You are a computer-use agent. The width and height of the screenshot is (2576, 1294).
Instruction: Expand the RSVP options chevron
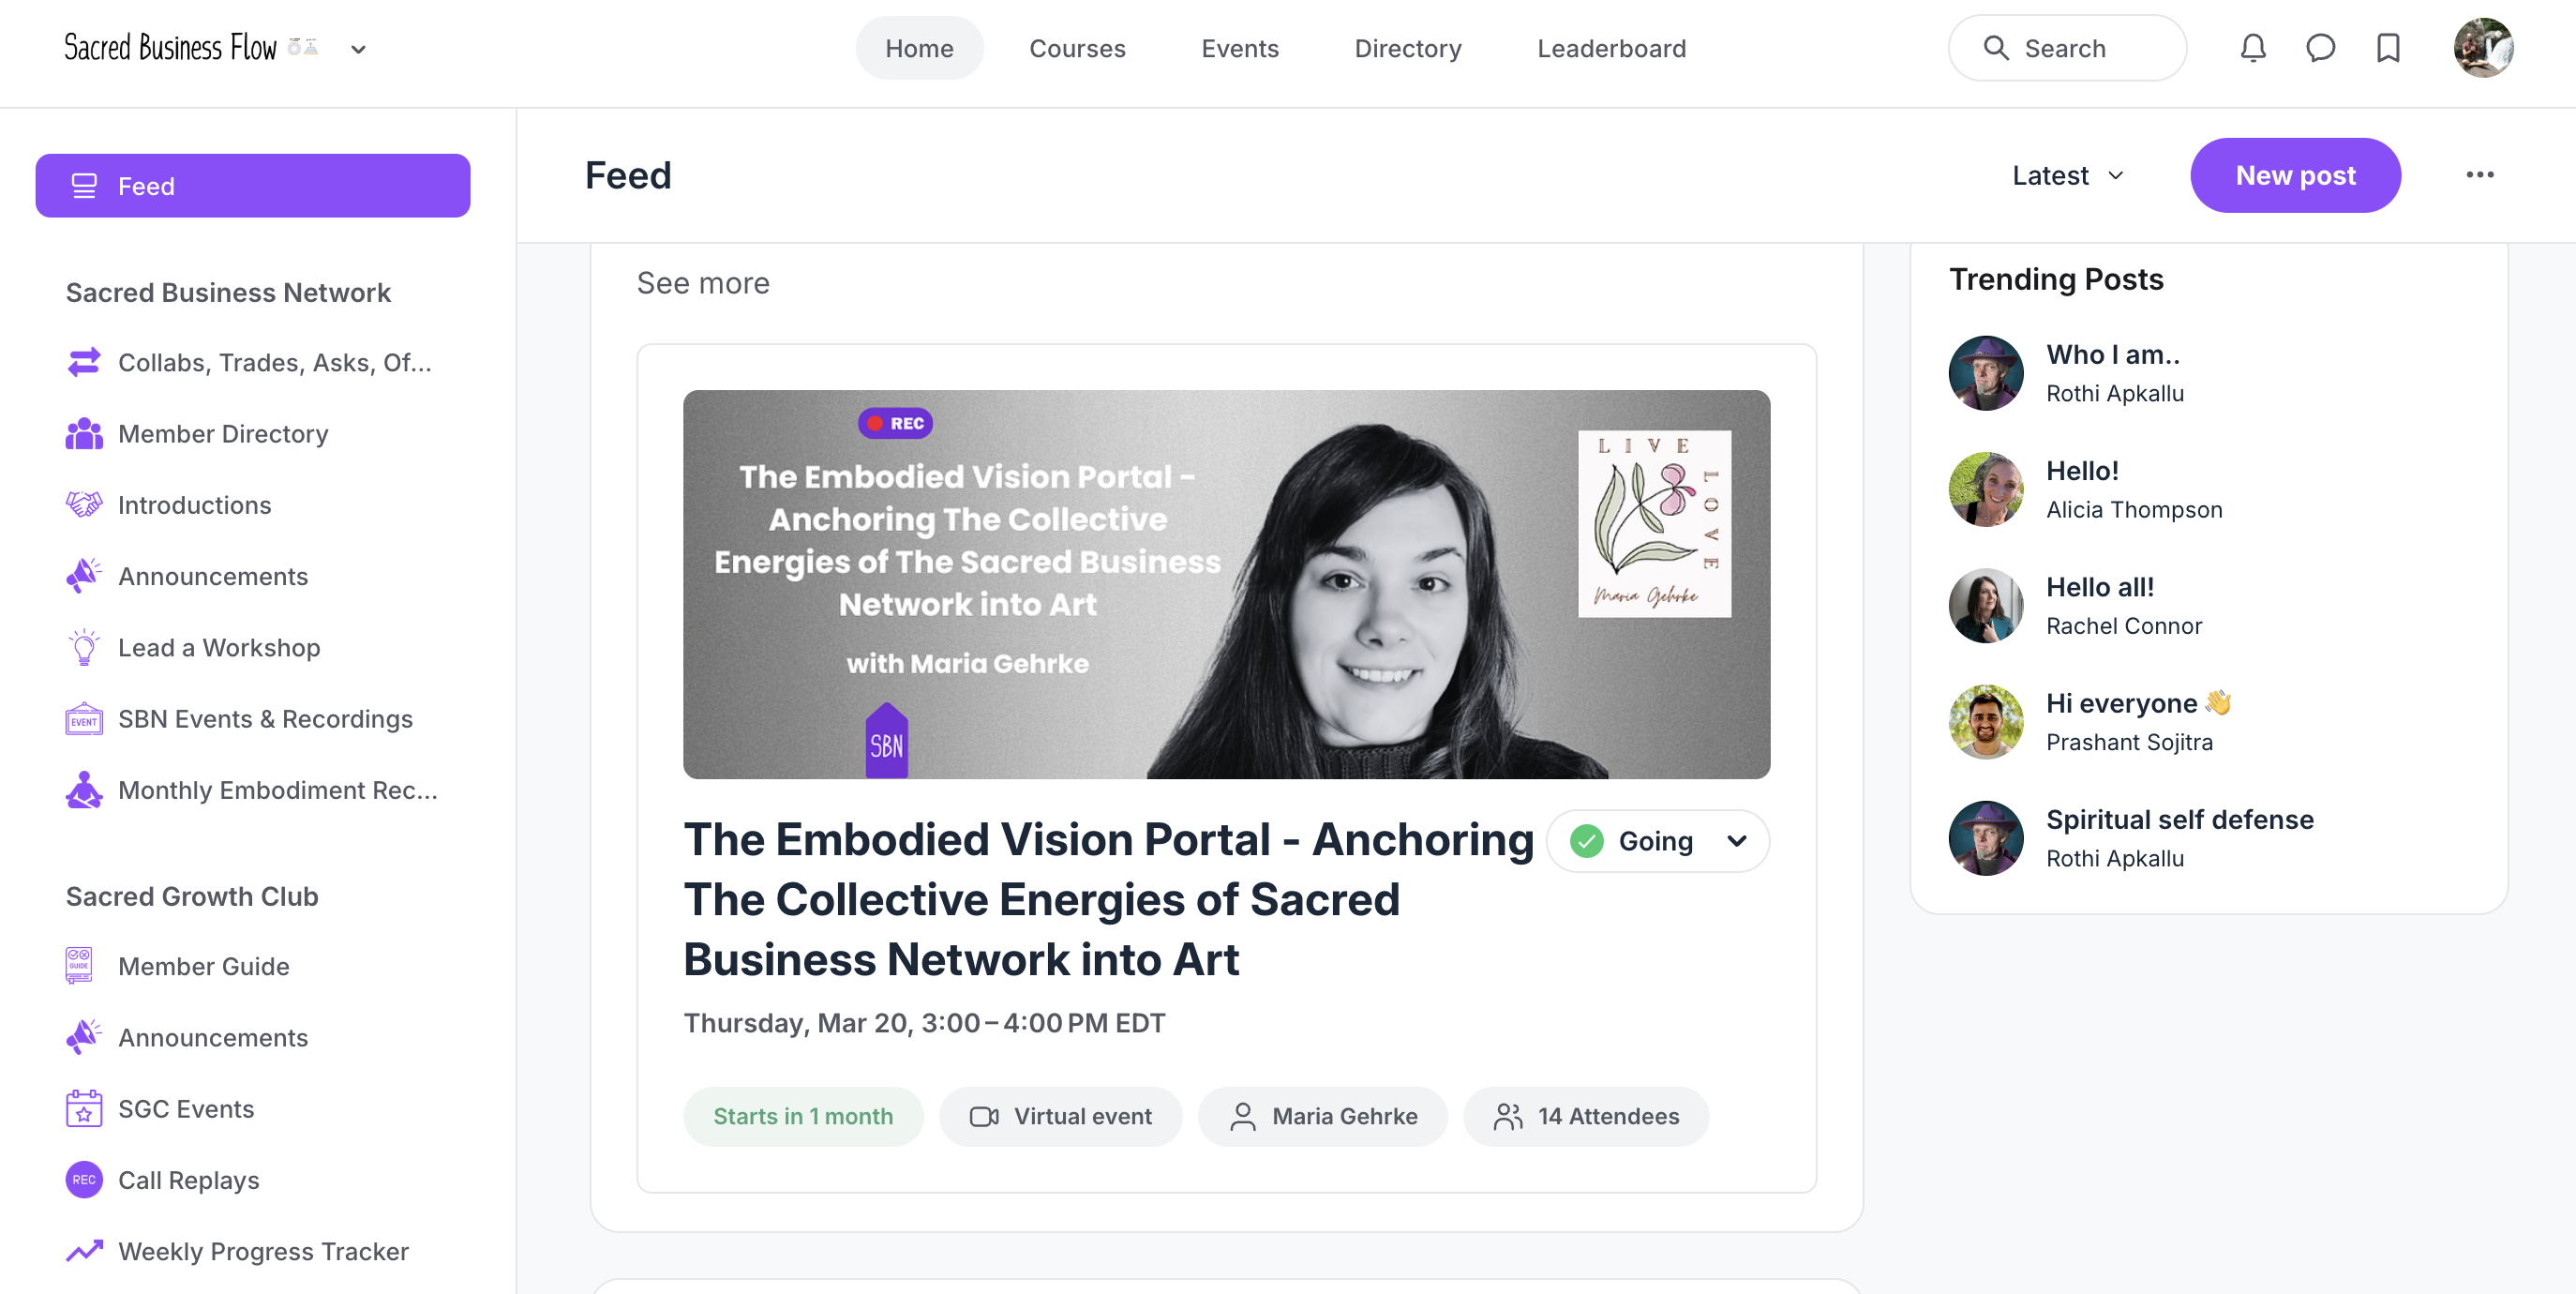1737,841
